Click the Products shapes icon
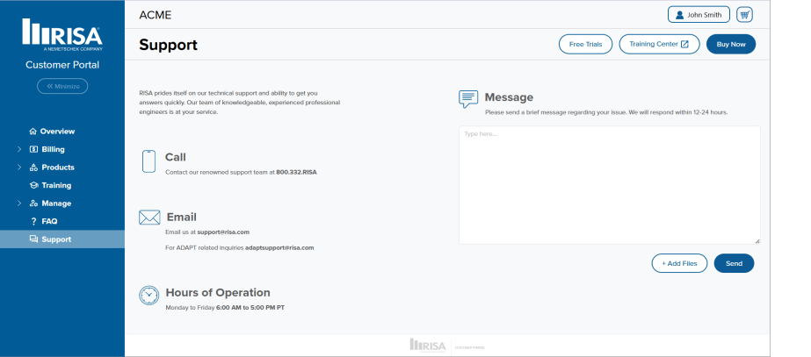Screen dimensions: 811x357 pos(33,168)
